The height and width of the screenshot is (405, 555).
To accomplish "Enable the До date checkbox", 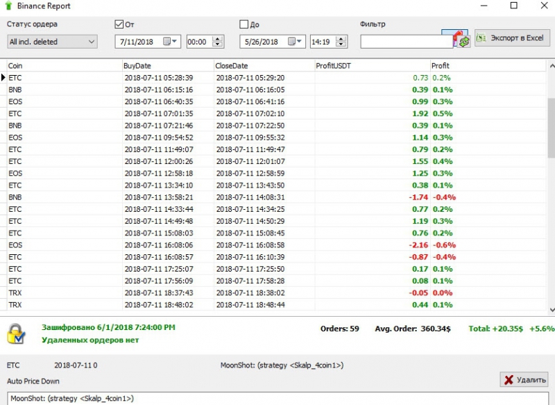I will pos(244,24).
